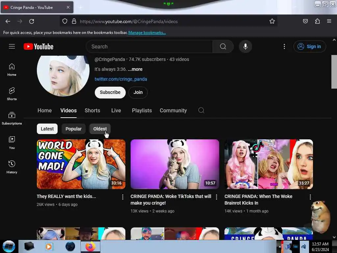Open 'When The Woke Brainrot Kicks In' title
Image resolution: width=337 pixels, height=253 pixels.
(258, 200)
